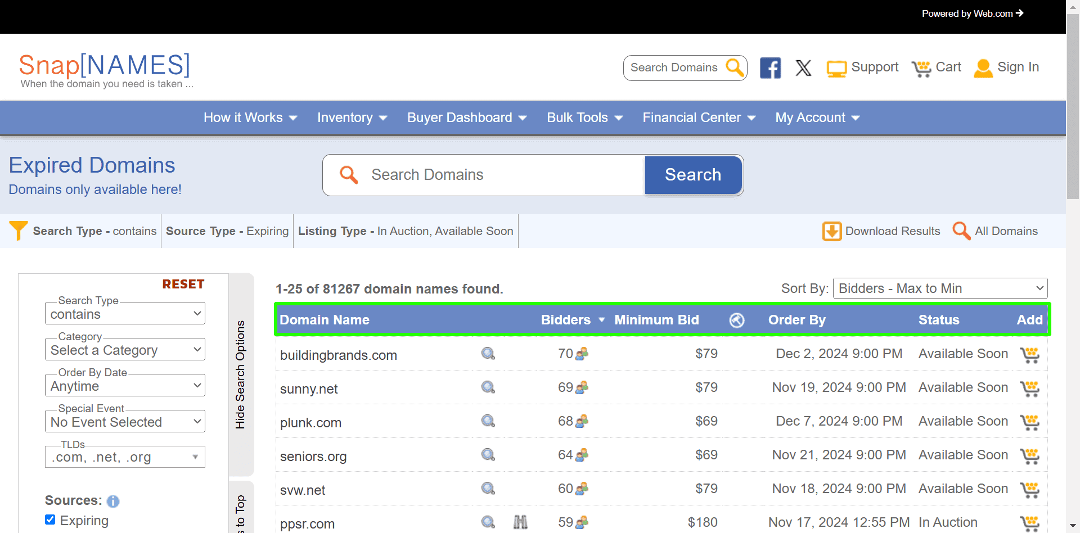Click the info icon beside Sources

click(x=112, y=502)
